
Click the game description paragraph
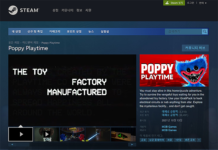tap(172, 98)
